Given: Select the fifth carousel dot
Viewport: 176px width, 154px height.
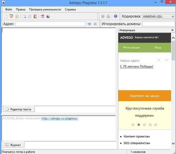Looking at the screenshot, I should (156, 125).
